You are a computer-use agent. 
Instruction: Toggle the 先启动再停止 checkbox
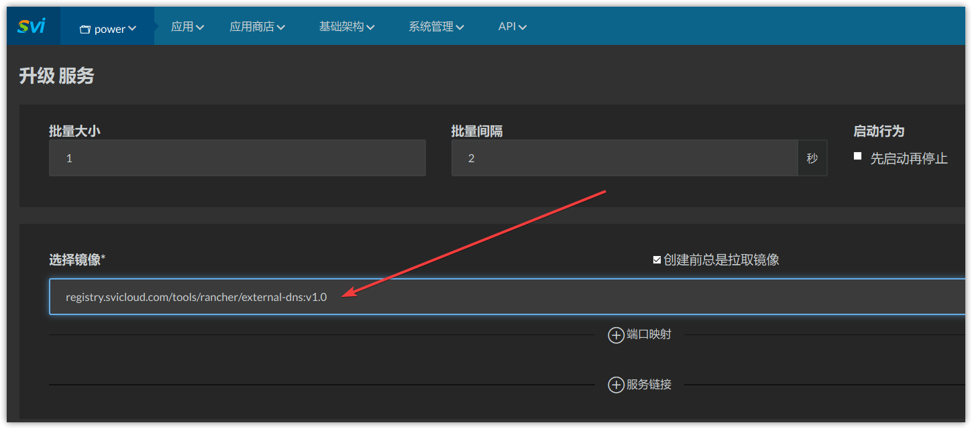[857, 156]
